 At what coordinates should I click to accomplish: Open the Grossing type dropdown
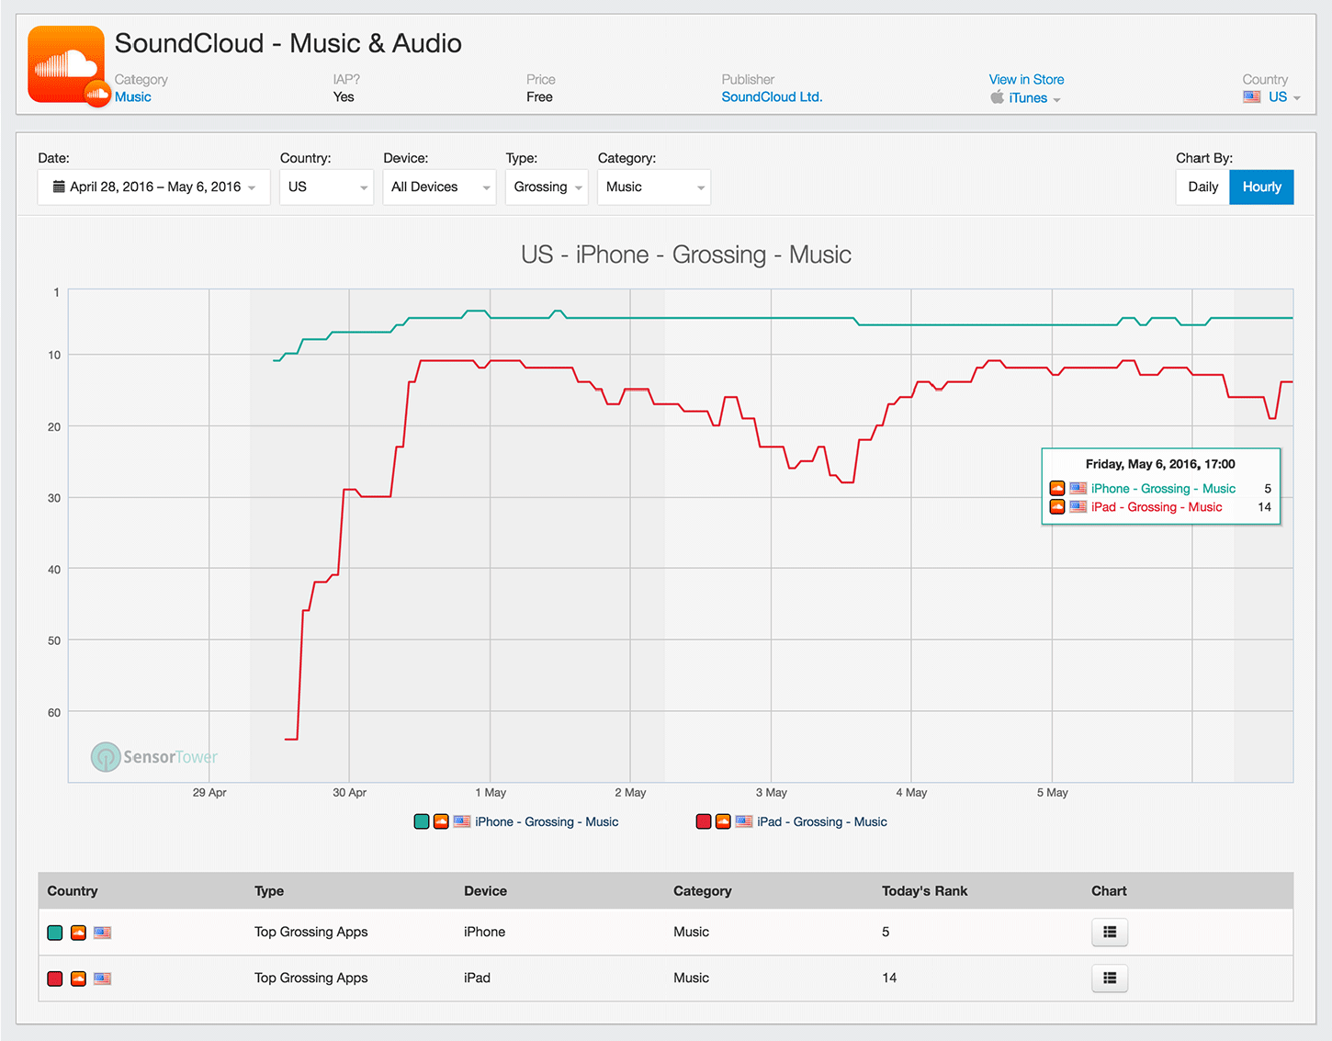click(547, 187)
